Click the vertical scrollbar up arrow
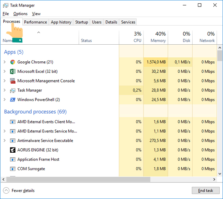223x199 pixels. click(x=220, y=48)
